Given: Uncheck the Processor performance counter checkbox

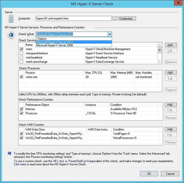Looking at the screenshot, I should click(x=21, y=113).
